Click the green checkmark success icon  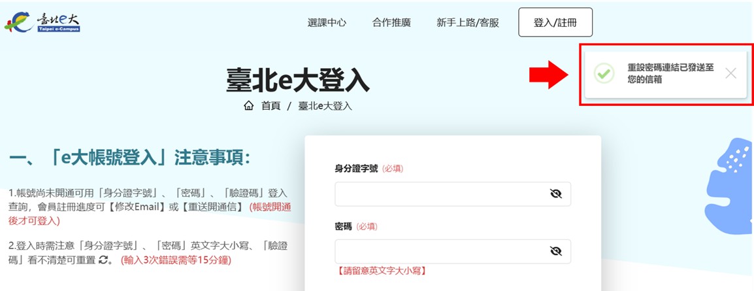[604, 73]
